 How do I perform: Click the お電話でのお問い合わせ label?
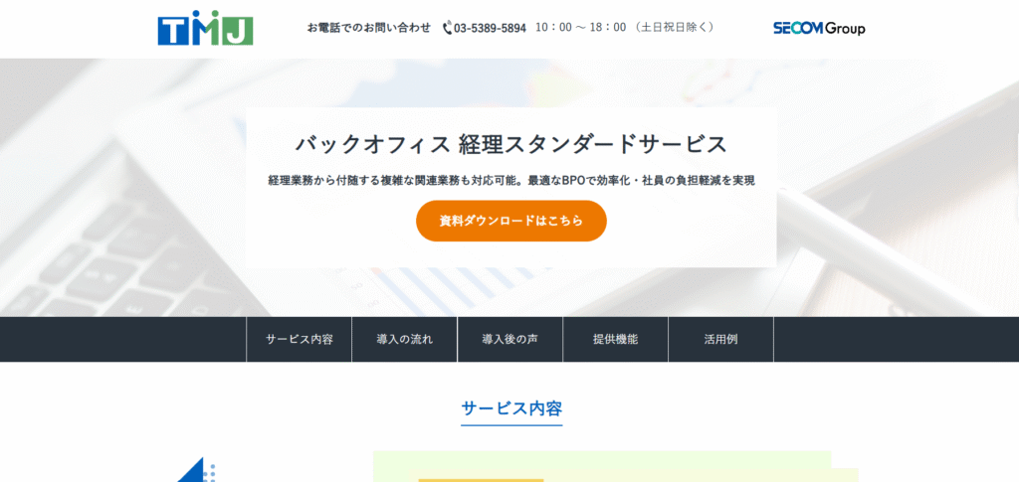(x=368, y=28)
